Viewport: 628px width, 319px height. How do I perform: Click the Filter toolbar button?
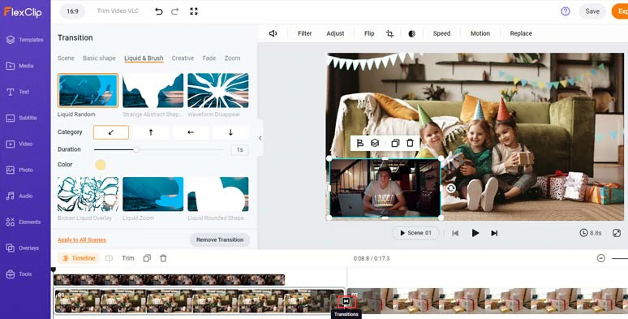[305, 33]
